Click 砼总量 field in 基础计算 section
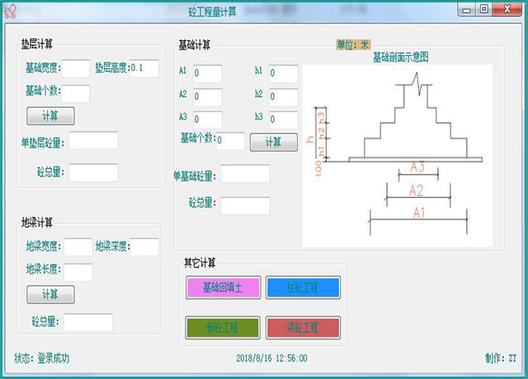 [245, 205]
